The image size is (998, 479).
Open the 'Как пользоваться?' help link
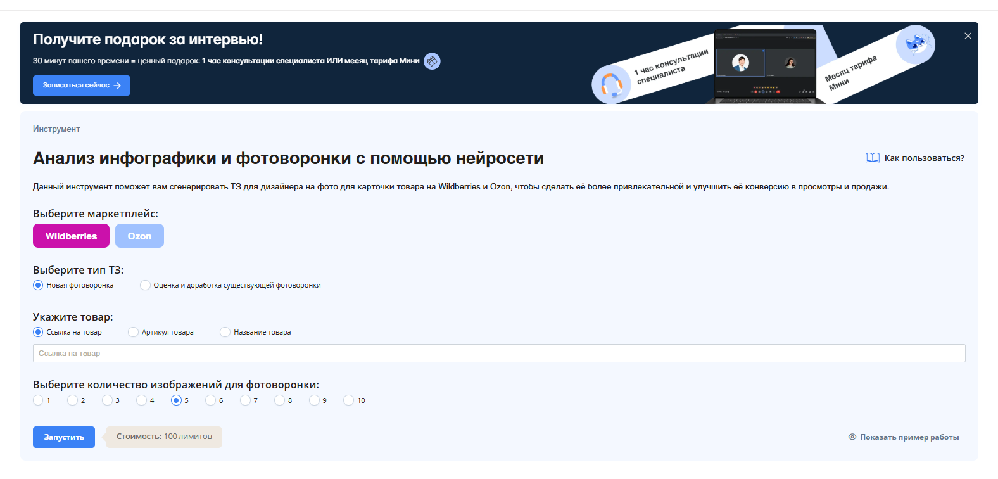924,158
